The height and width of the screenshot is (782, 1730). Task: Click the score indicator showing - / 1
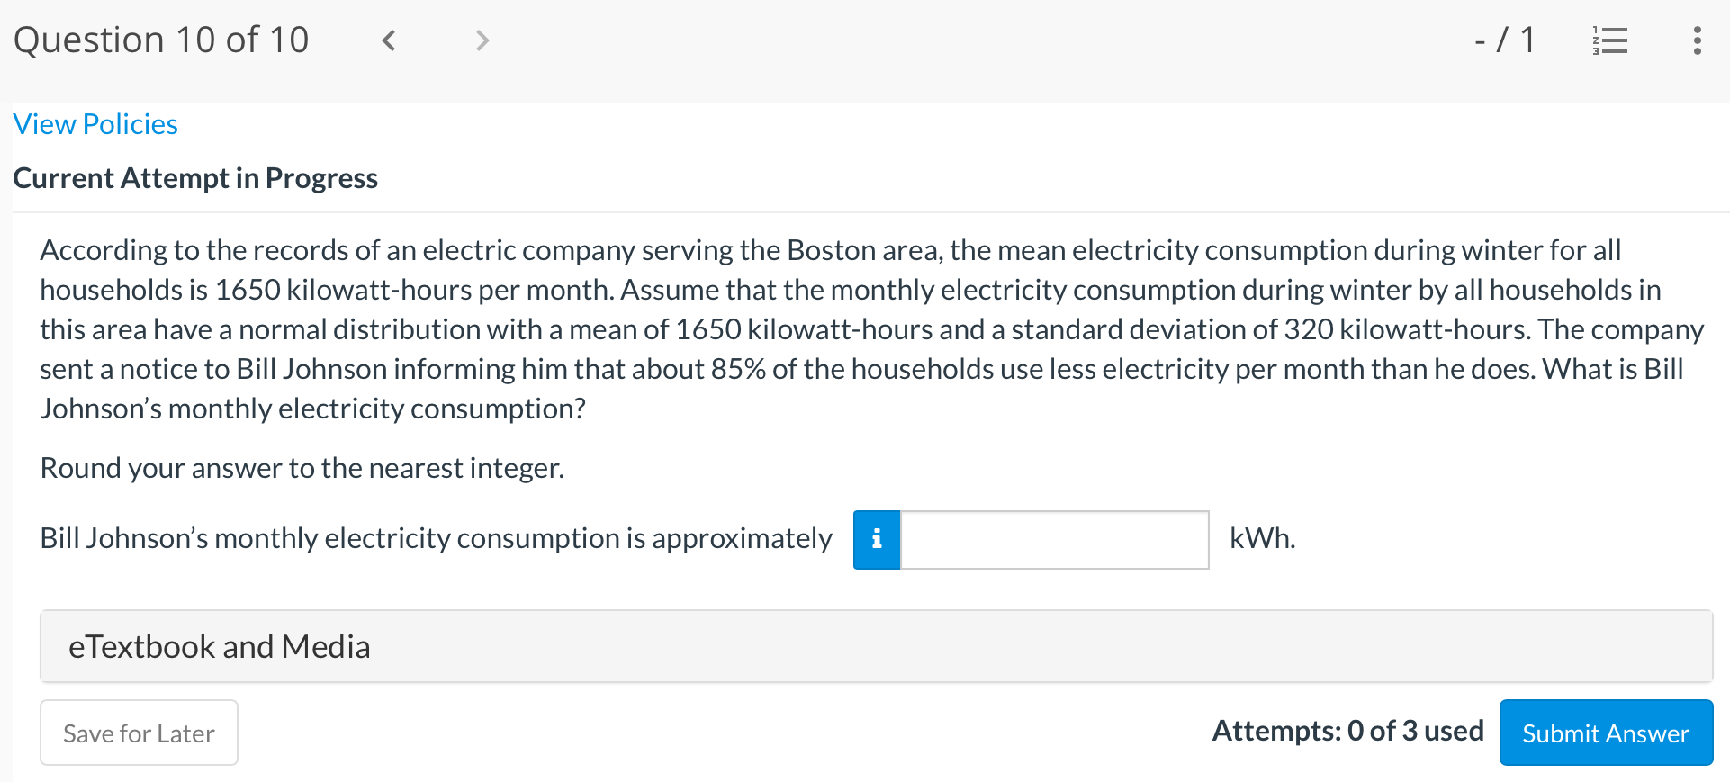click(1505, 40)
